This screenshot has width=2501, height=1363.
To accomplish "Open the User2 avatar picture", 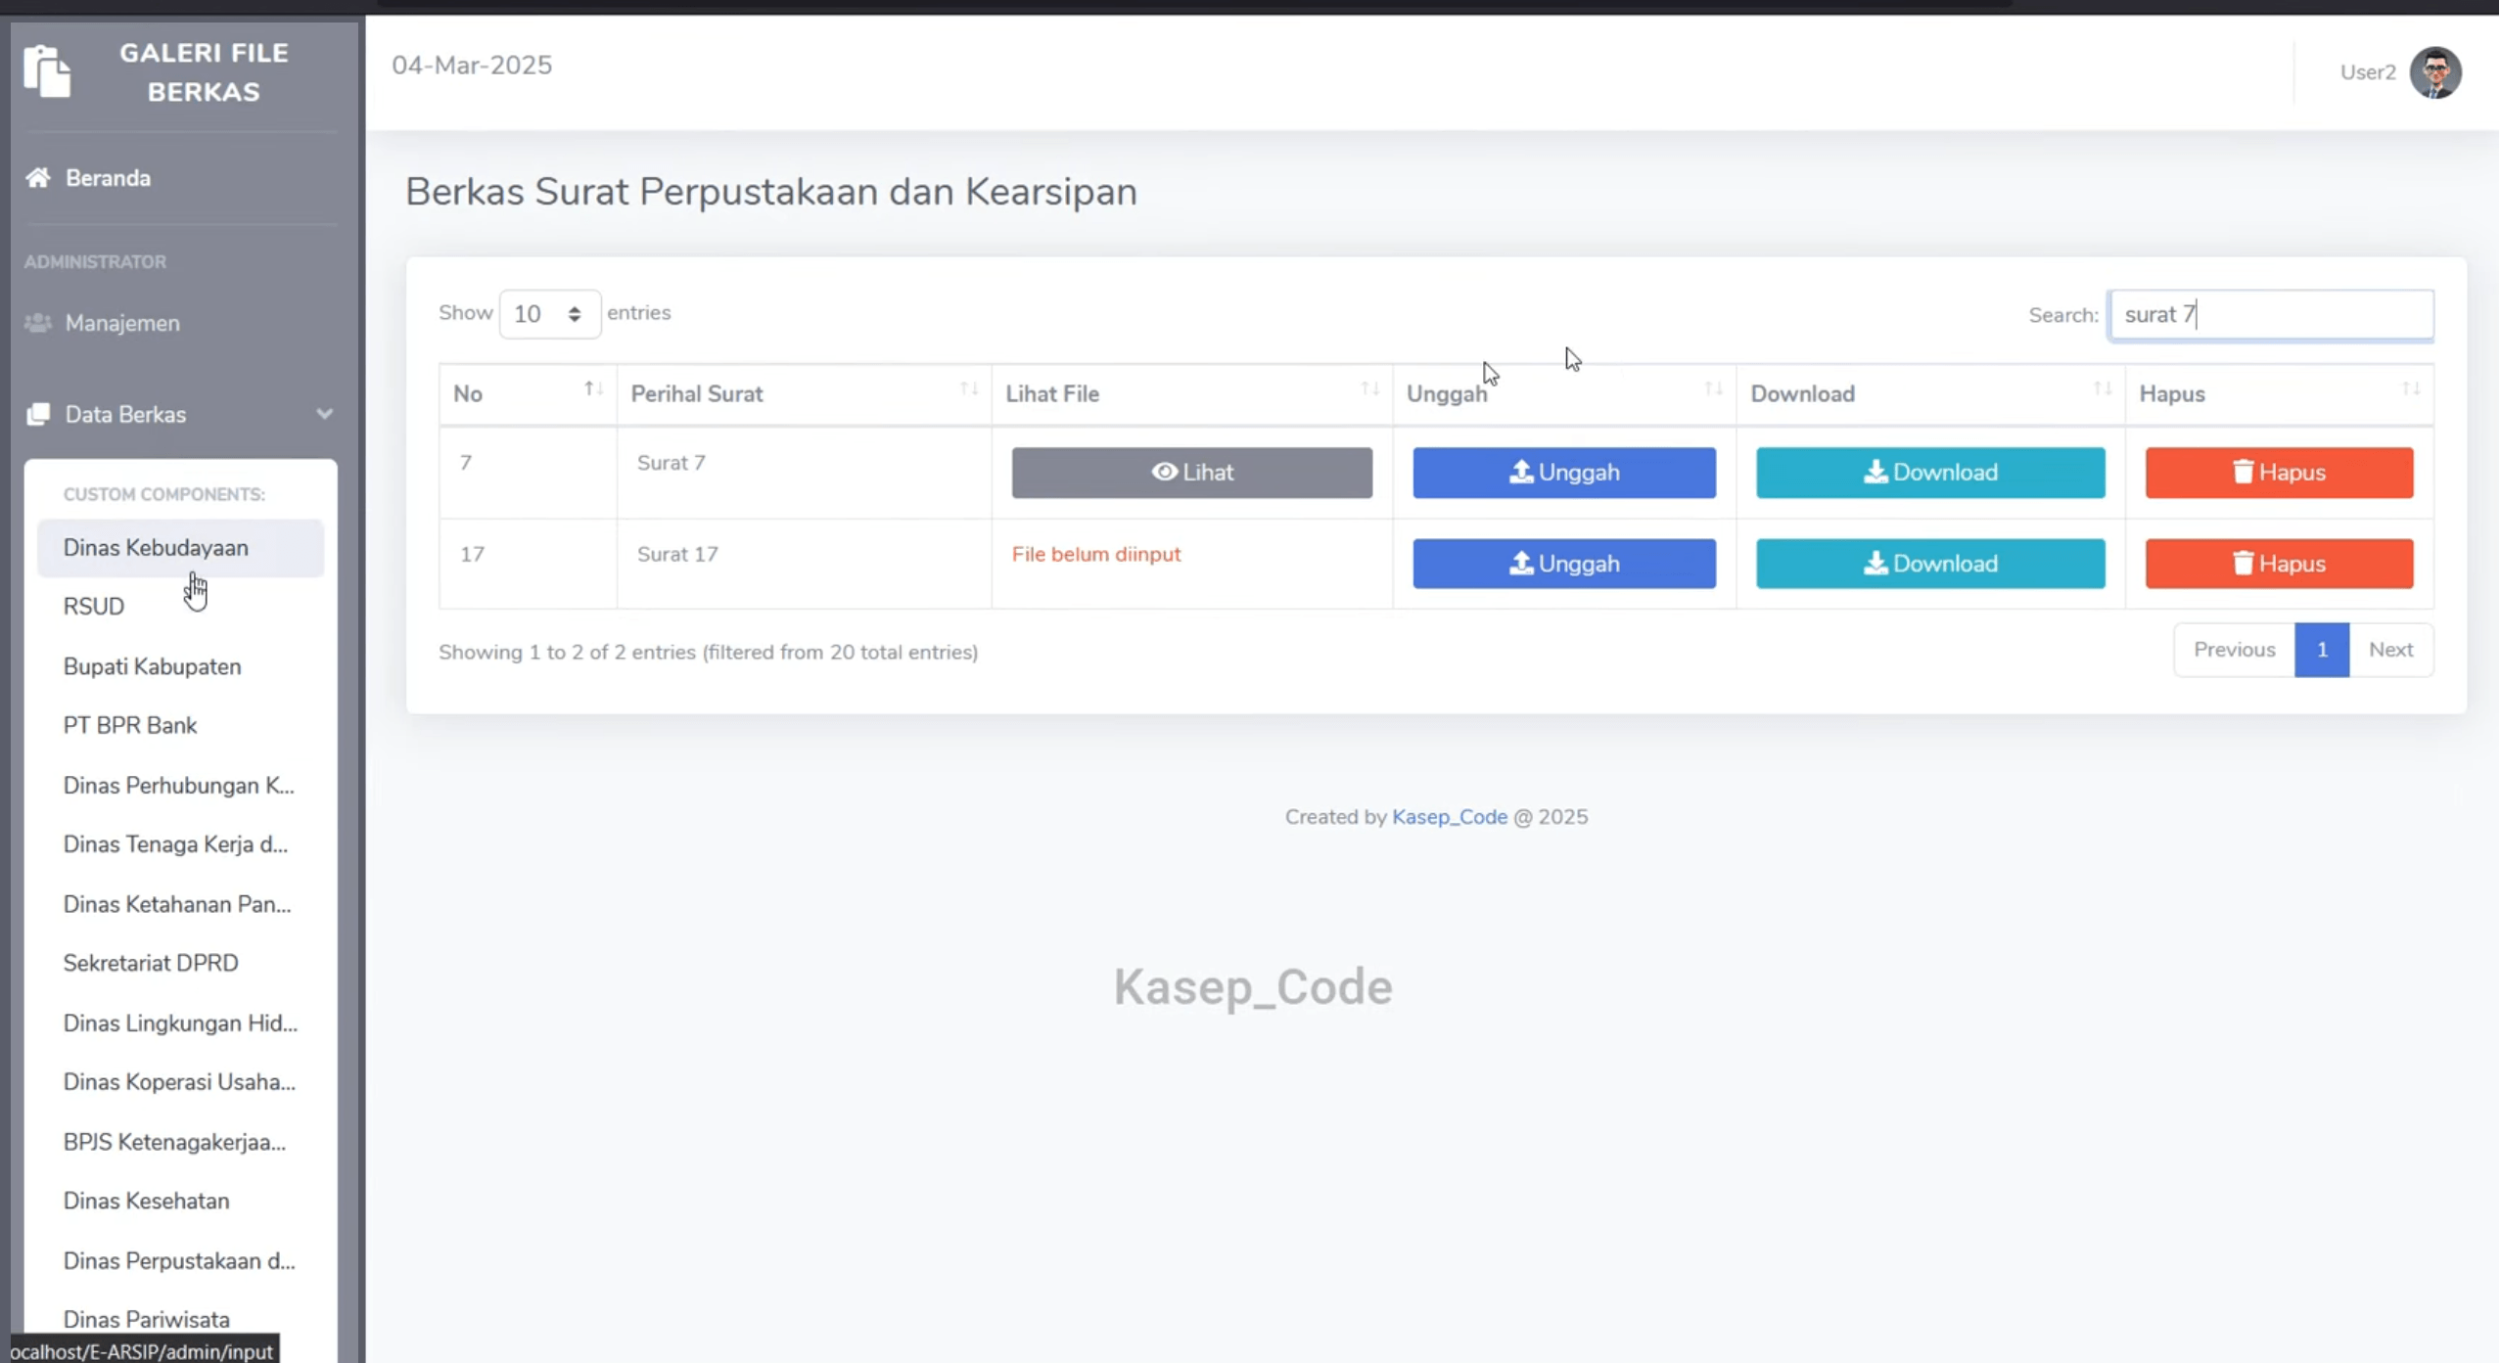I will [x=2434, y=72].
